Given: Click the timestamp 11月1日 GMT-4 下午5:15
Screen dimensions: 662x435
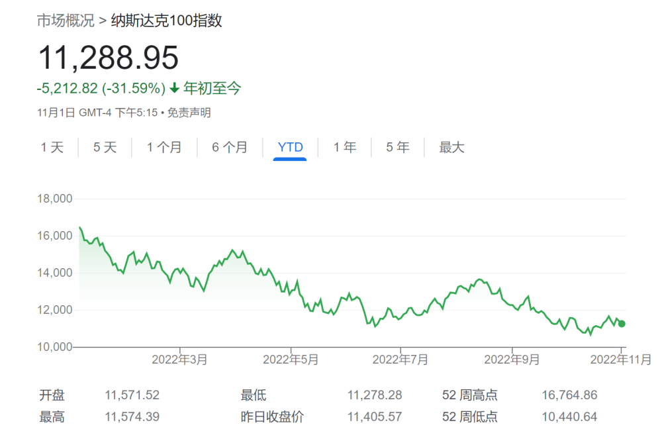Looking at the screenshot, I should (x=97, y=113).
